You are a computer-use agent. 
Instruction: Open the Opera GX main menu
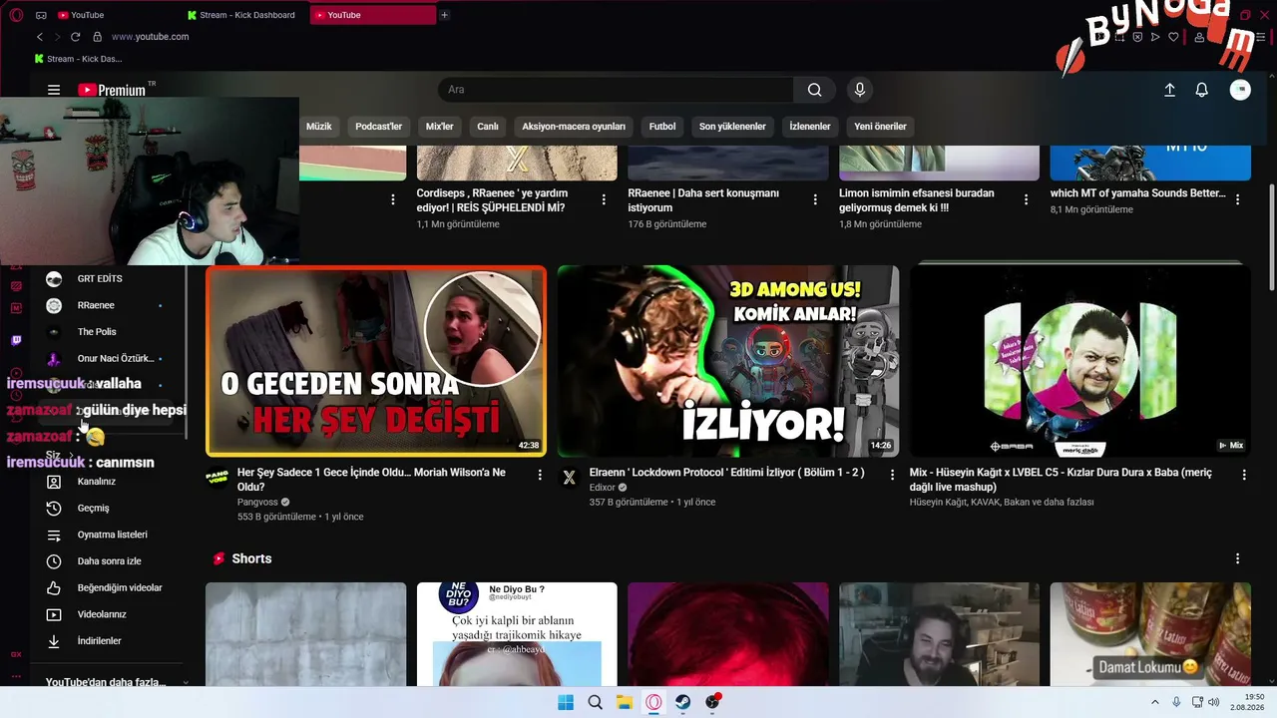click(x=16, y=15)
